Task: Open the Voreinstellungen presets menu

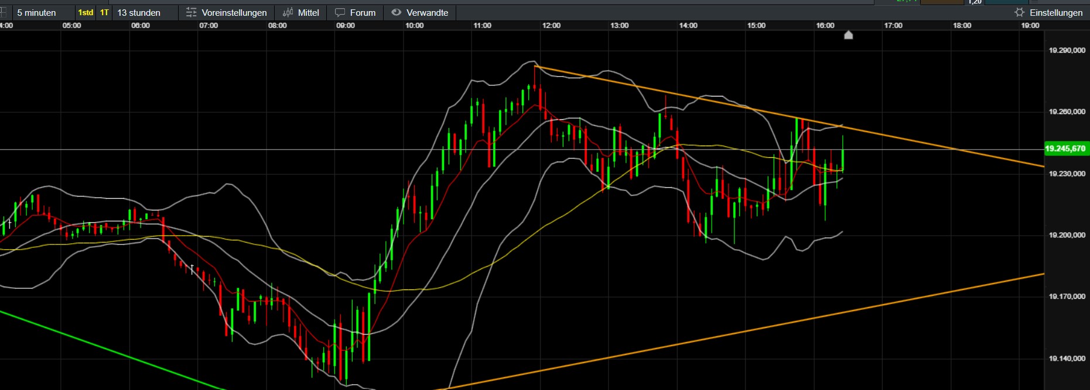Action: click(226, 12)
